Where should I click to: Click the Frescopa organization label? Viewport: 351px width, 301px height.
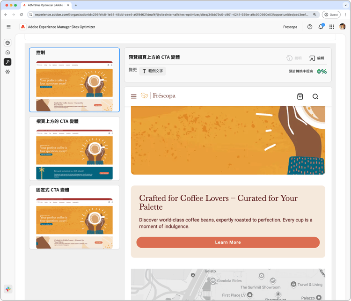coord(290,27)
